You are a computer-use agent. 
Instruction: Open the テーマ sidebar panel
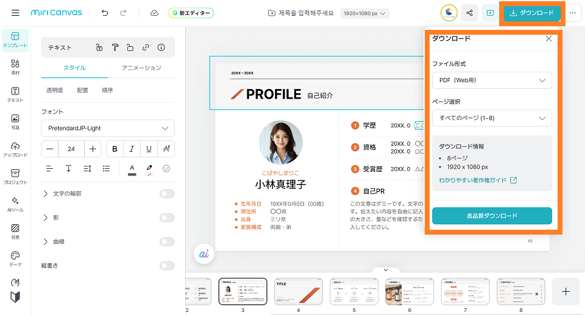15,259
